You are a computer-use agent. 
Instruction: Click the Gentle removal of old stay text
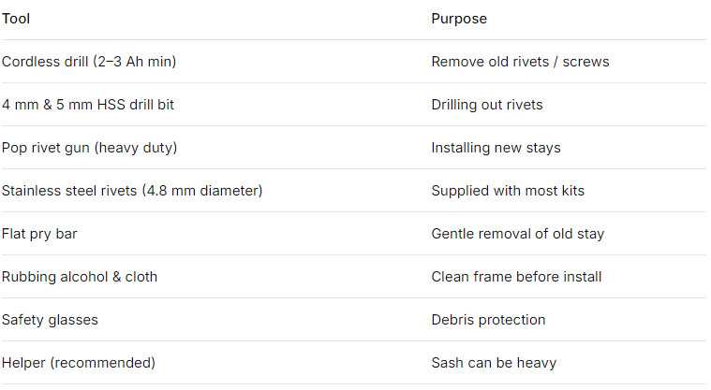(517, 234)
